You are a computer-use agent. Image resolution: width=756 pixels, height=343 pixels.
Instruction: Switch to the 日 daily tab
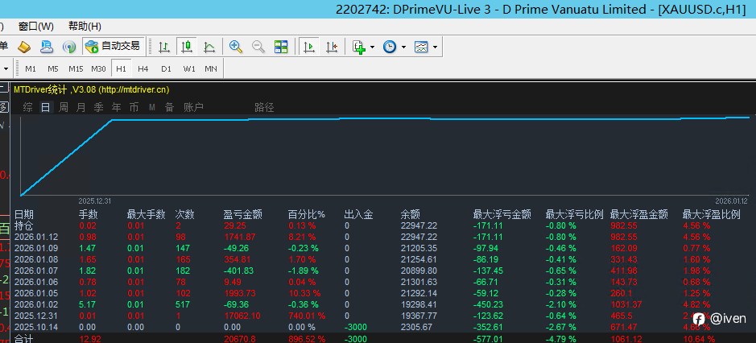[45, 108]
